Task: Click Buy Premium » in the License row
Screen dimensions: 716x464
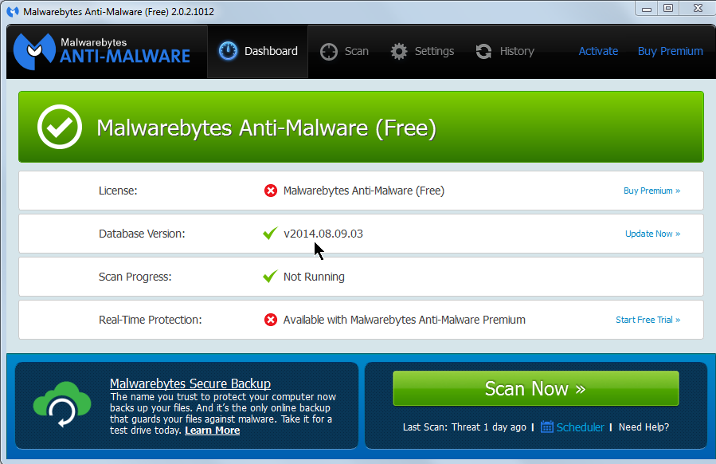Action: pos(652,191)
